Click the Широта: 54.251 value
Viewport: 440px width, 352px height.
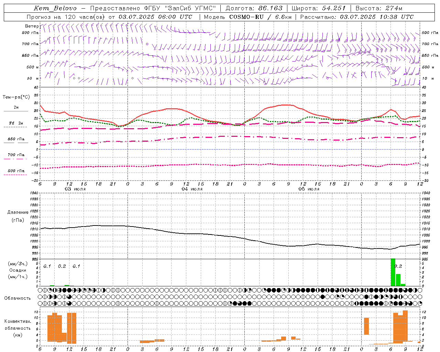click(x=318, y=8)
